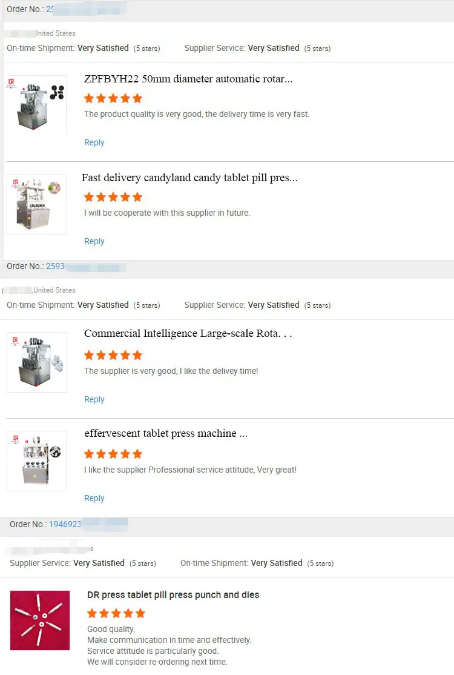
Task: Click star rating under DR punch and dies
Action: click(116, 614)
